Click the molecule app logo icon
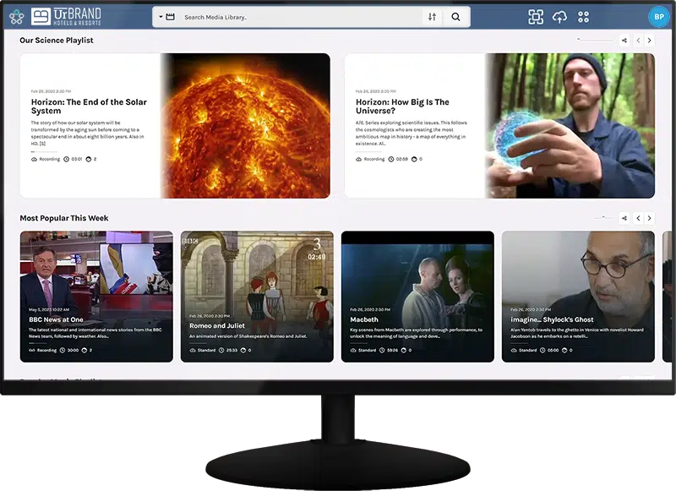Viewport: 676px width, 491px height. click(16, 17)
